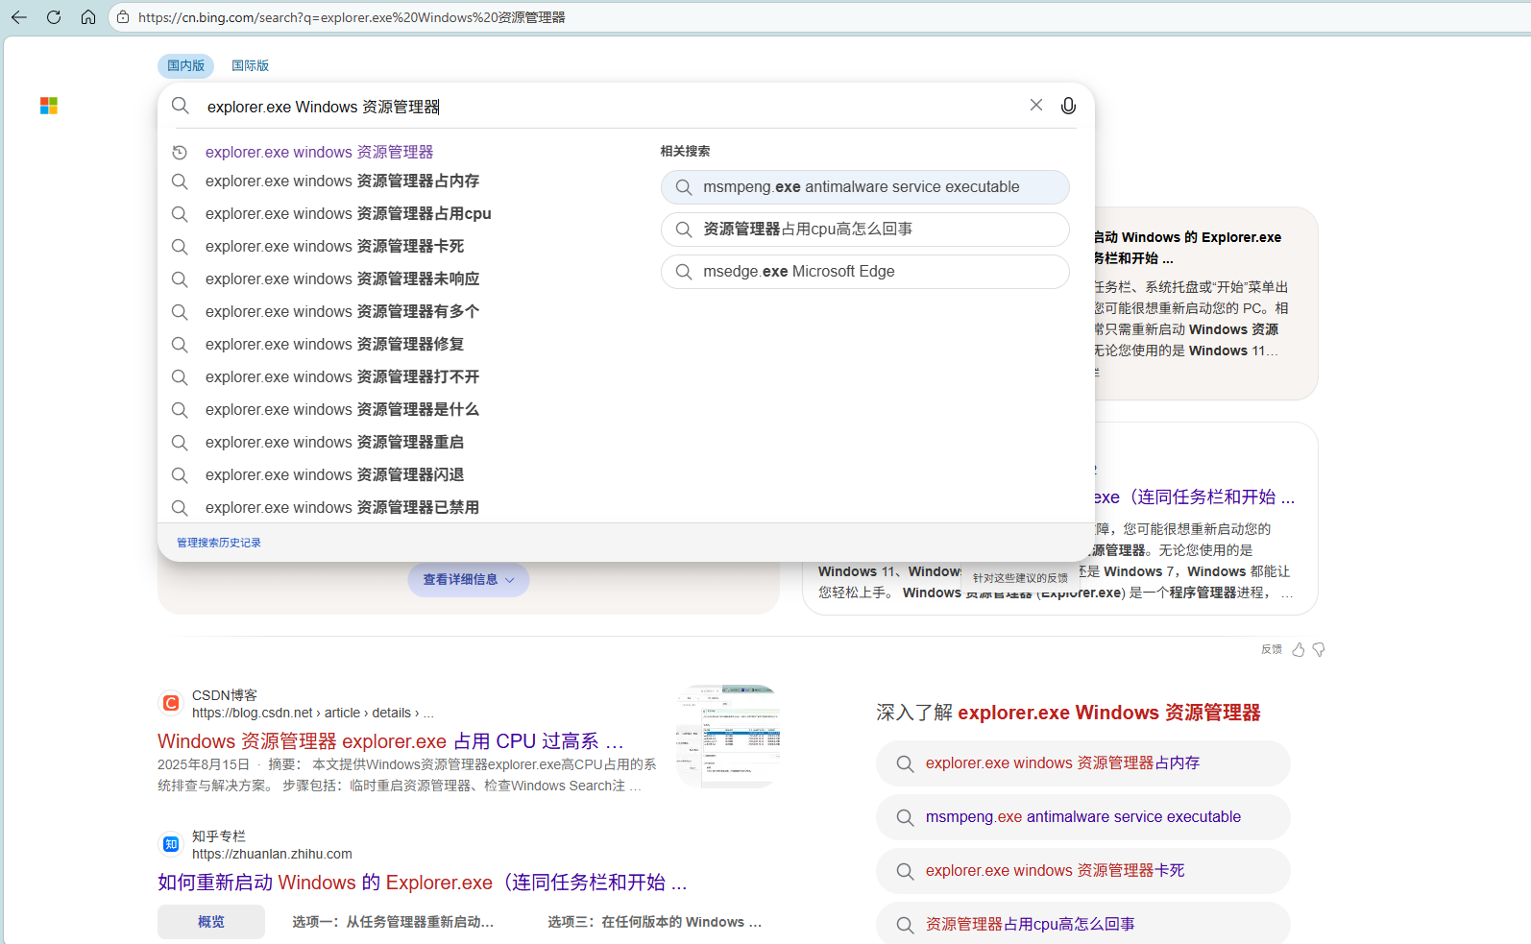The height and width of the screenshot is (944, 1531).
Task: Open 管理搜索历史记录 link
Action: click(219, 543)
